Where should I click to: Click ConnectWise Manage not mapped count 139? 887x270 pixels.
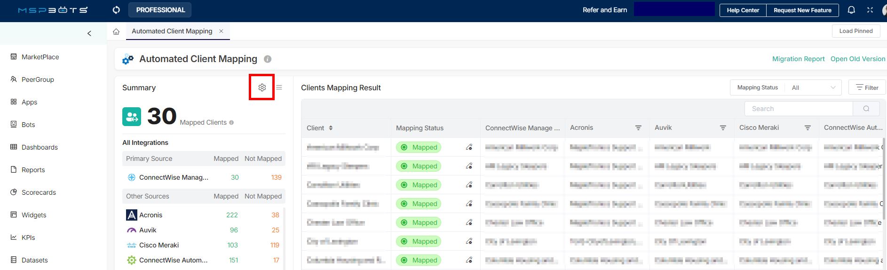[x=276, y=177]
